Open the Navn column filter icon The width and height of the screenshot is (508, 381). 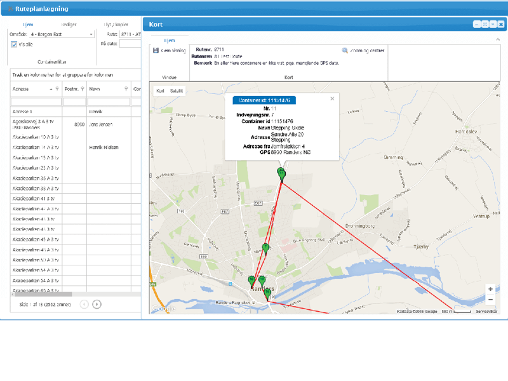tap(126, 90)
